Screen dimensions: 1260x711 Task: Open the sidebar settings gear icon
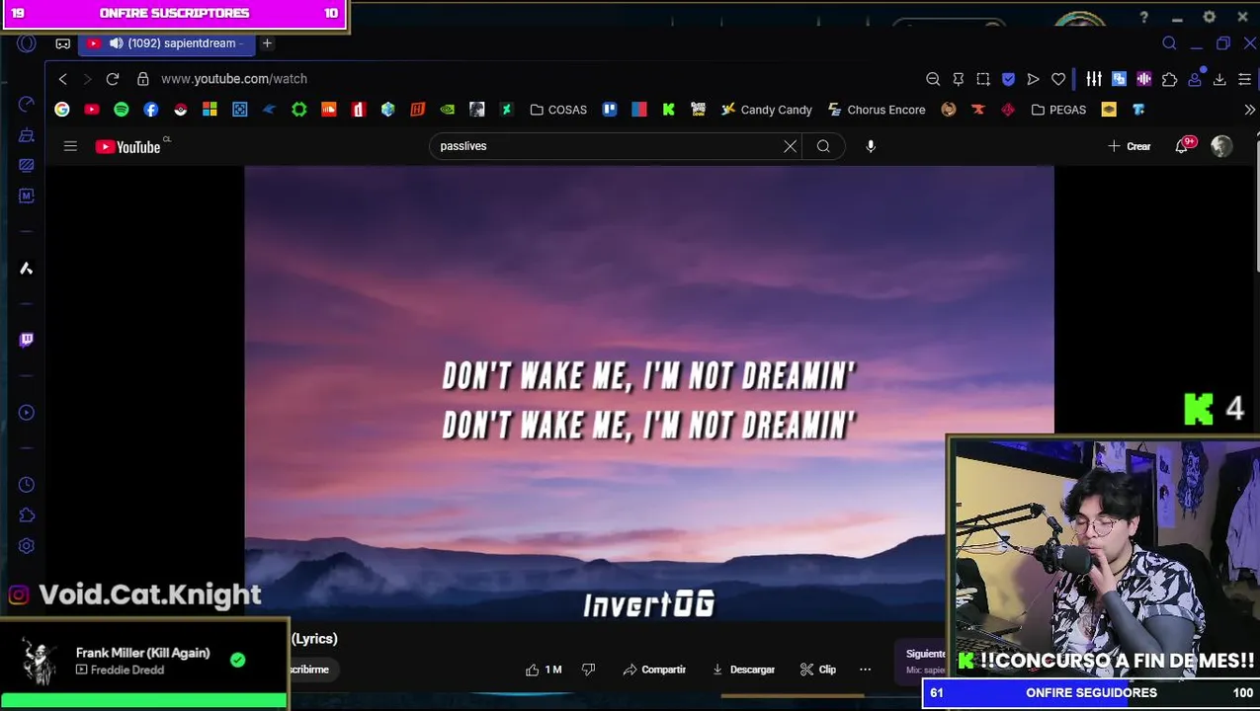click(27, 546)
